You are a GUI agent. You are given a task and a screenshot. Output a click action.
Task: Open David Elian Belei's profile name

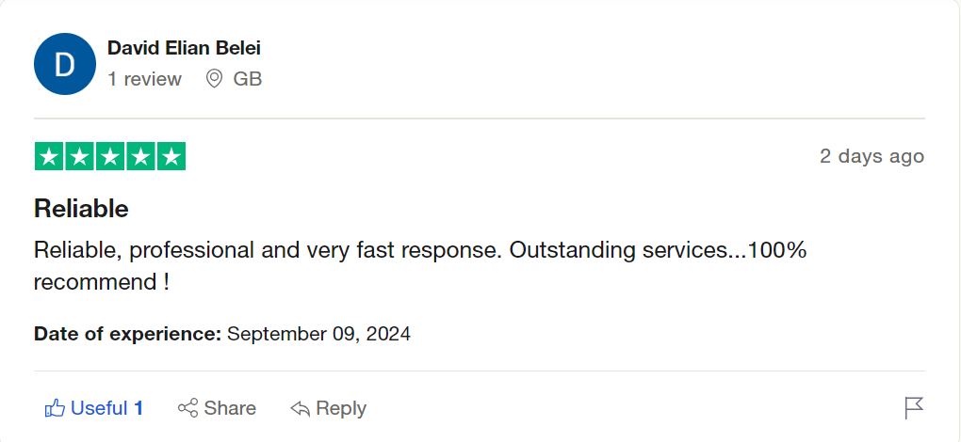click(184, 48)
